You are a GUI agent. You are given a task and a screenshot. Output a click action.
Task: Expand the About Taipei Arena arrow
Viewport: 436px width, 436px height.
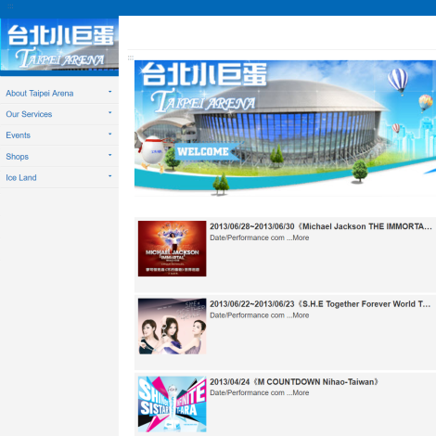pos(109,92)
